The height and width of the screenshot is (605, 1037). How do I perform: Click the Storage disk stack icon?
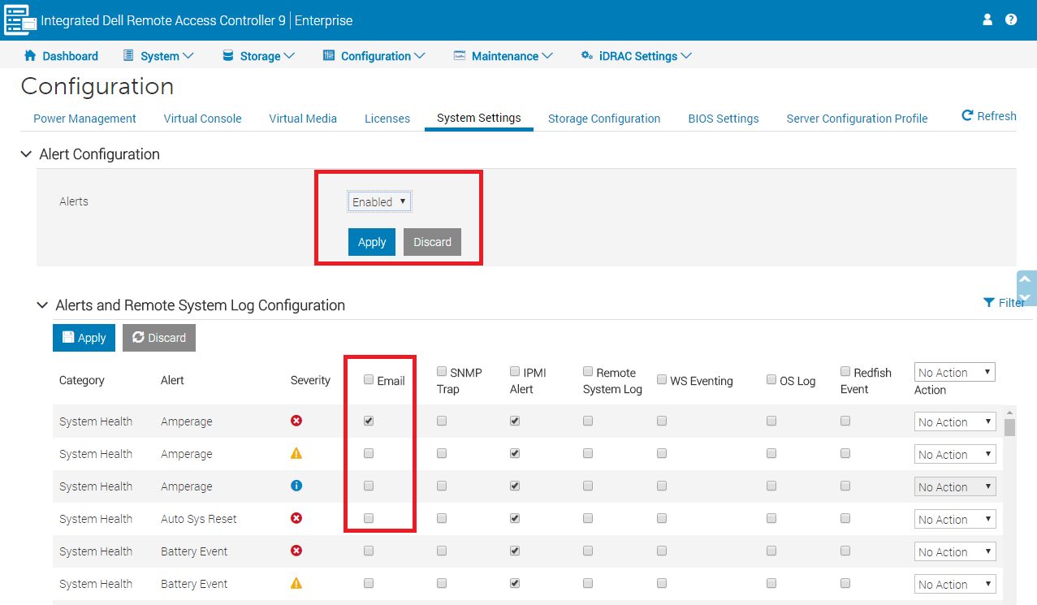tap(227, 55)
